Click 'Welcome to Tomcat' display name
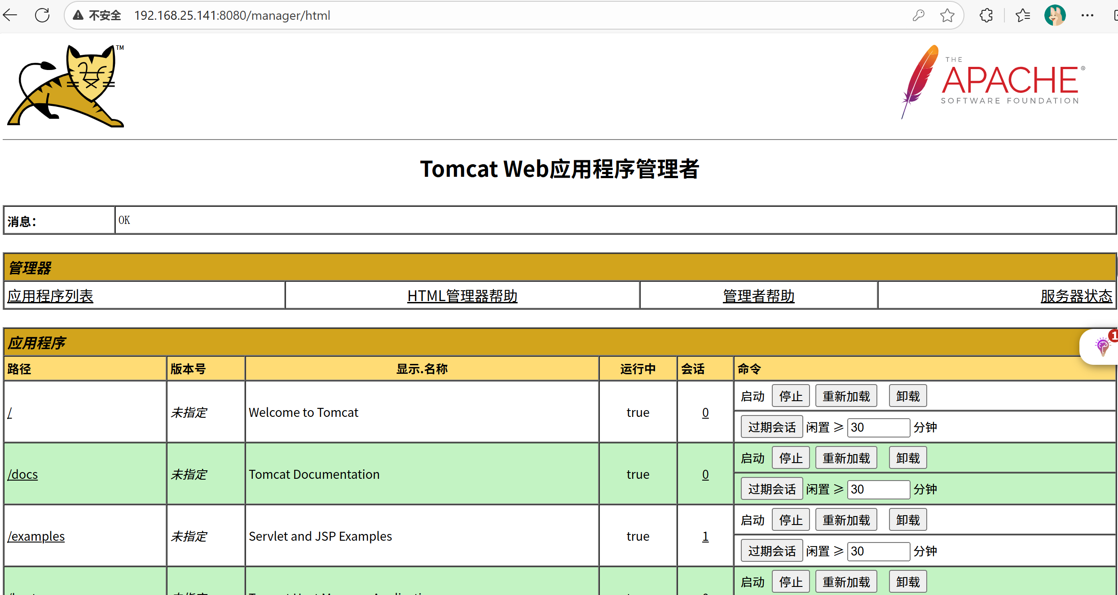 point(304,412)
